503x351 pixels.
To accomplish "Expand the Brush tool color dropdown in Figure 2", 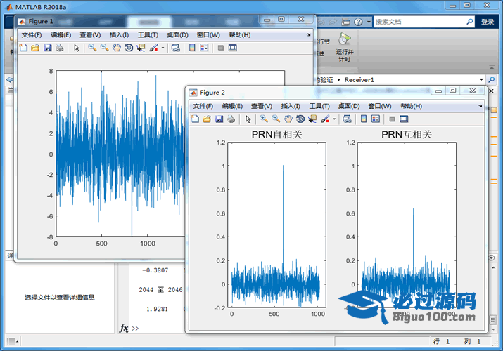I will tap(334, 119).
